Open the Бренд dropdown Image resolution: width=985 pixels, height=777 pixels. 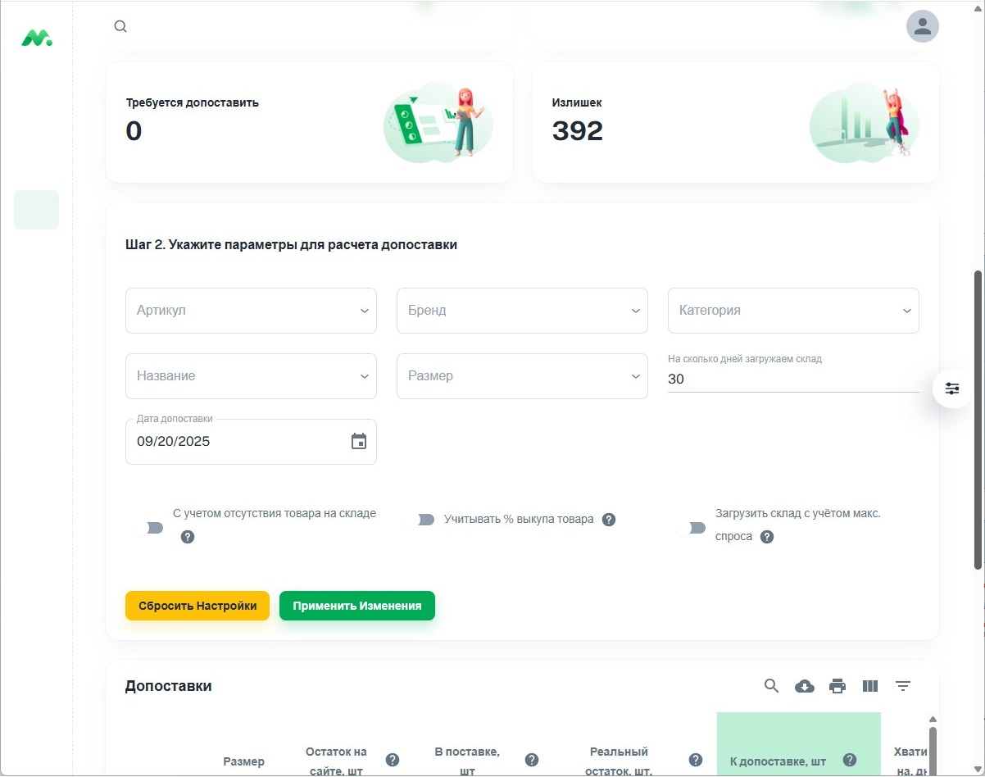[522, 311]
